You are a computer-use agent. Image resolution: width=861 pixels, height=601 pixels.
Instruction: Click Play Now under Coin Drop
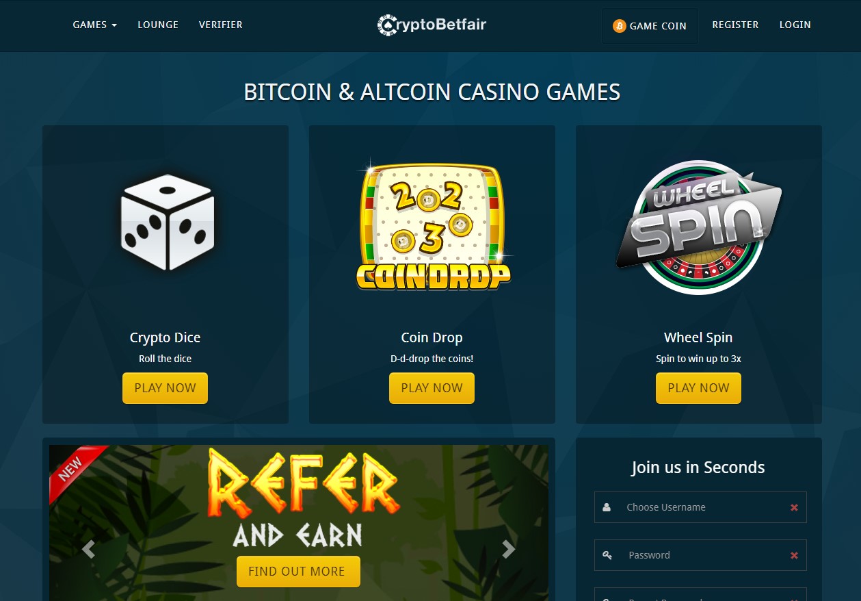point(432,388)
